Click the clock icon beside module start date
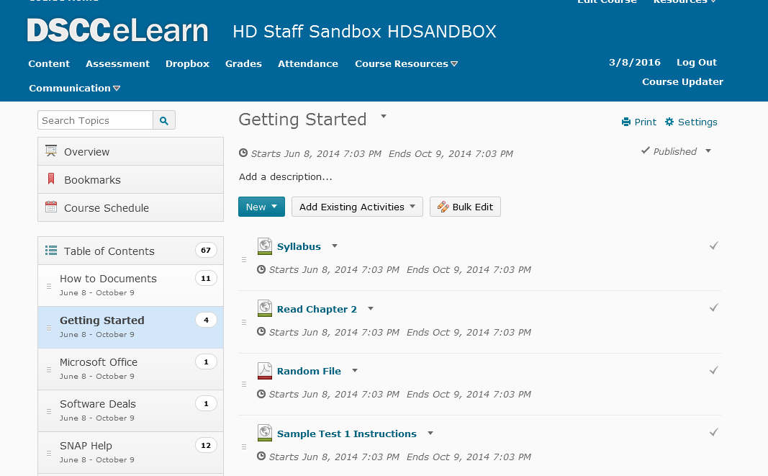Screen dimensions: 768x476 click(243, 153)
